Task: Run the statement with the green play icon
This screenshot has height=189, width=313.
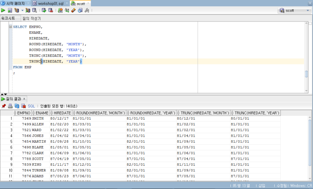Action: (x=3, y=11)
